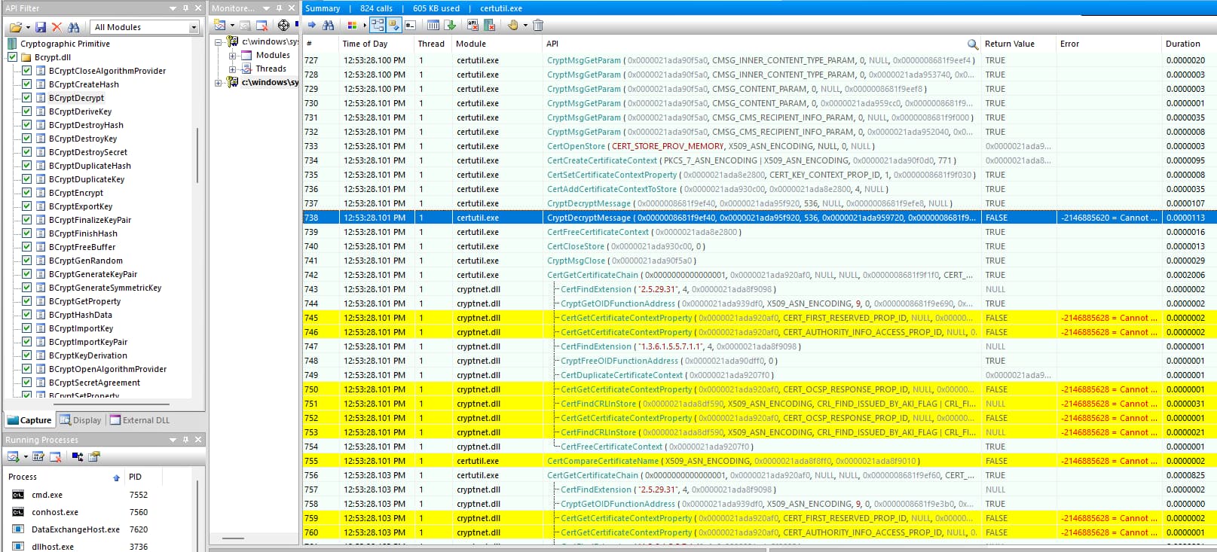Click remove process icon in Monitored Processes toolbar

pyautogui.click(x=261, y=26)
